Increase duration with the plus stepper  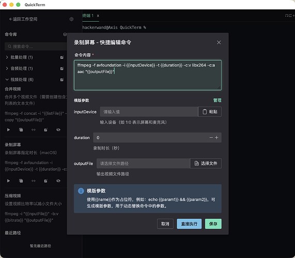point(216,138)
